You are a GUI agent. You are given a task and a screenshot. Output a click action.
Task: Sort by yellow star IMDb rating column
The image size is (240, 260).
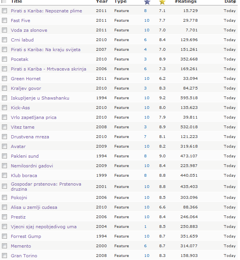pyautogui.click(x=162, y=2)
